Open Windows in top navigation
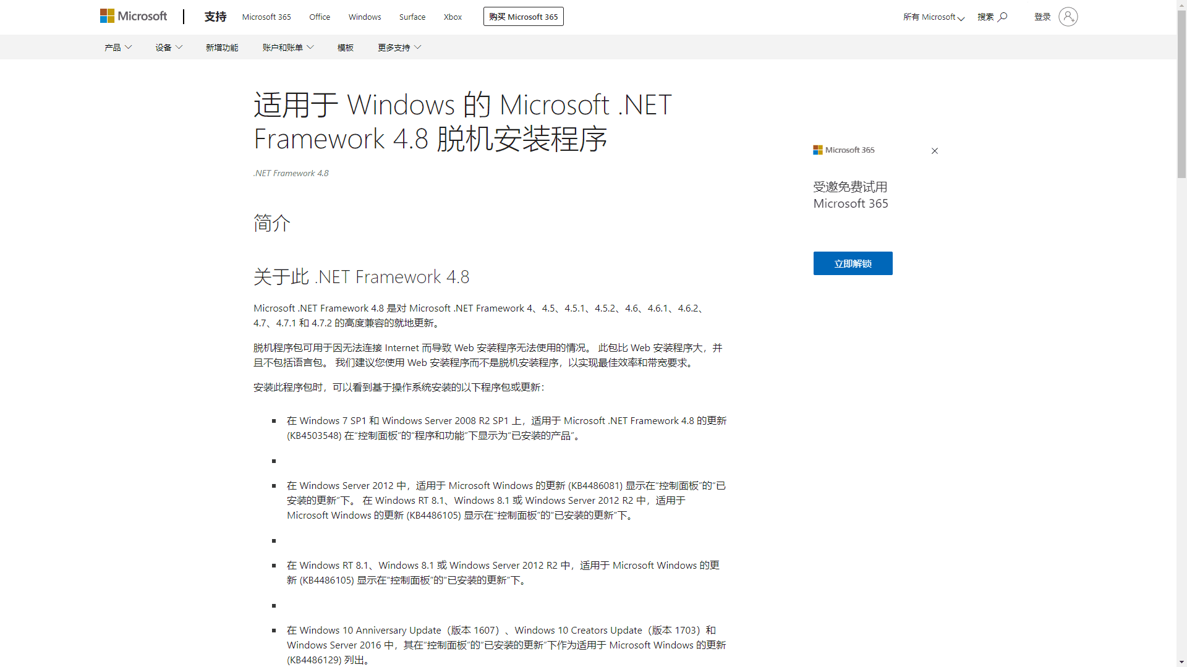Screen dimensions: 1187x667 pos(365,17)
